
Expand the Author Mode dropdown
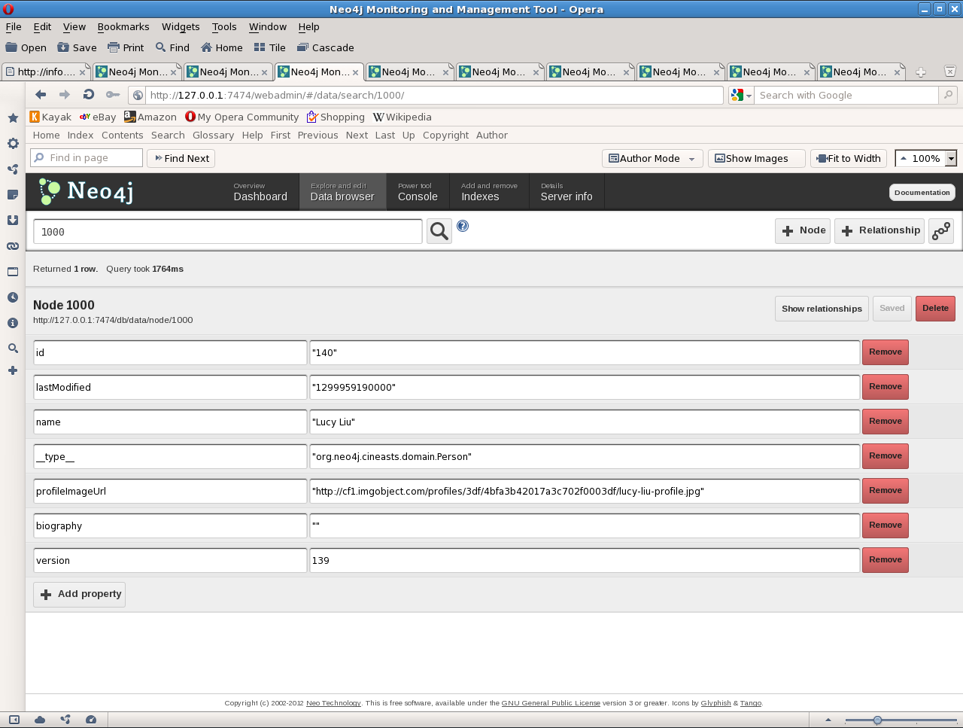tap(691, 159)
